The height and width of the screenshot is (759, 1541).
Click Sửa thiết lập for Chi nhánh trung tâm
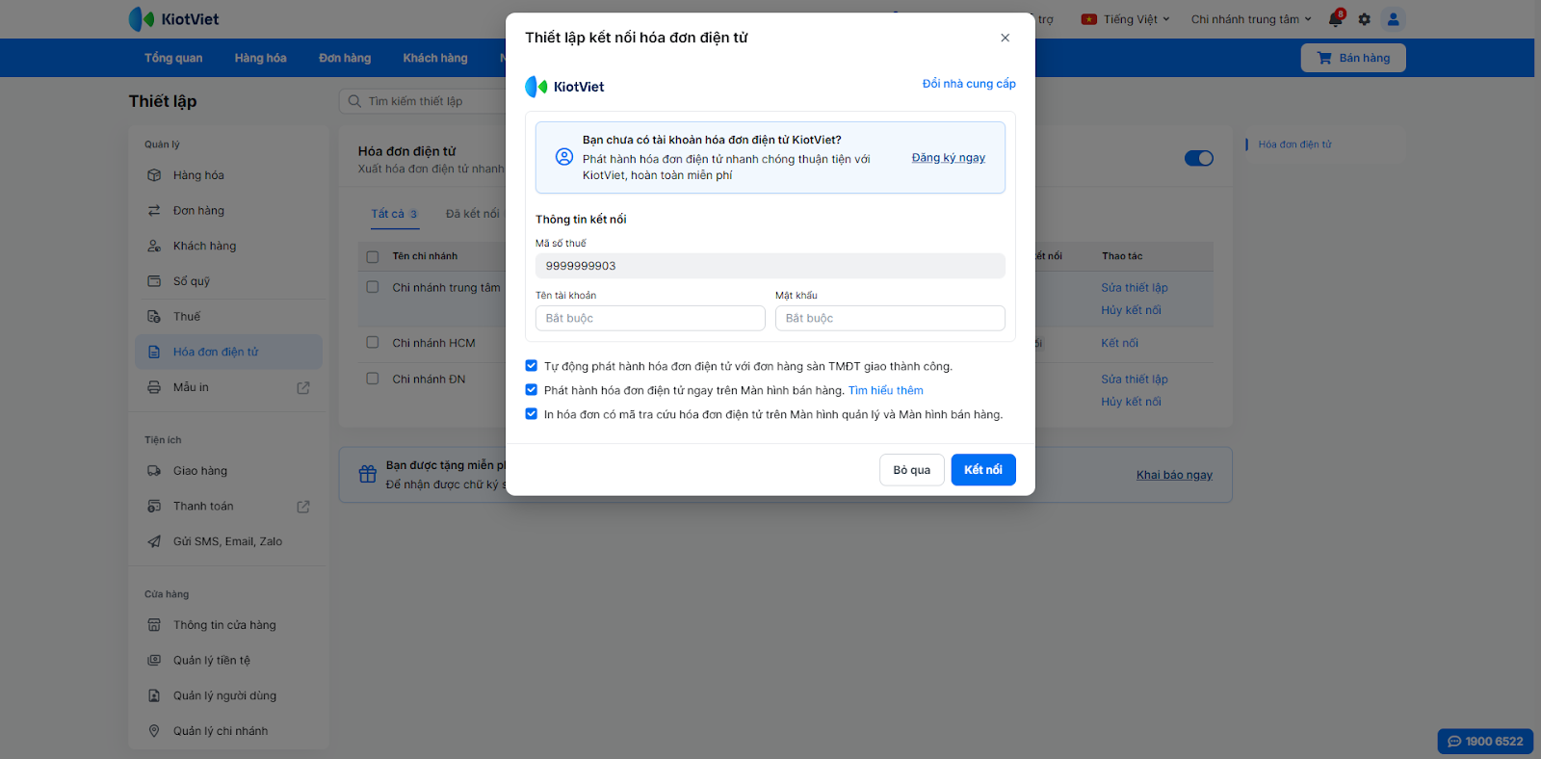[x=1135, y=287]
